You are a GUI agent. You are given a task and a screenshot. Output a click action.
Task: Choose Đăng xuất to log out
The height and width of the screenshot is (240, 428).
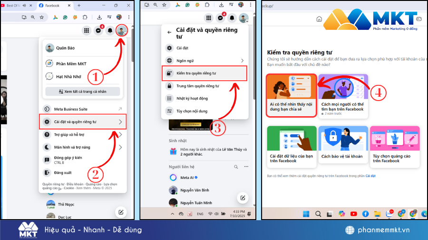point(83,173)
